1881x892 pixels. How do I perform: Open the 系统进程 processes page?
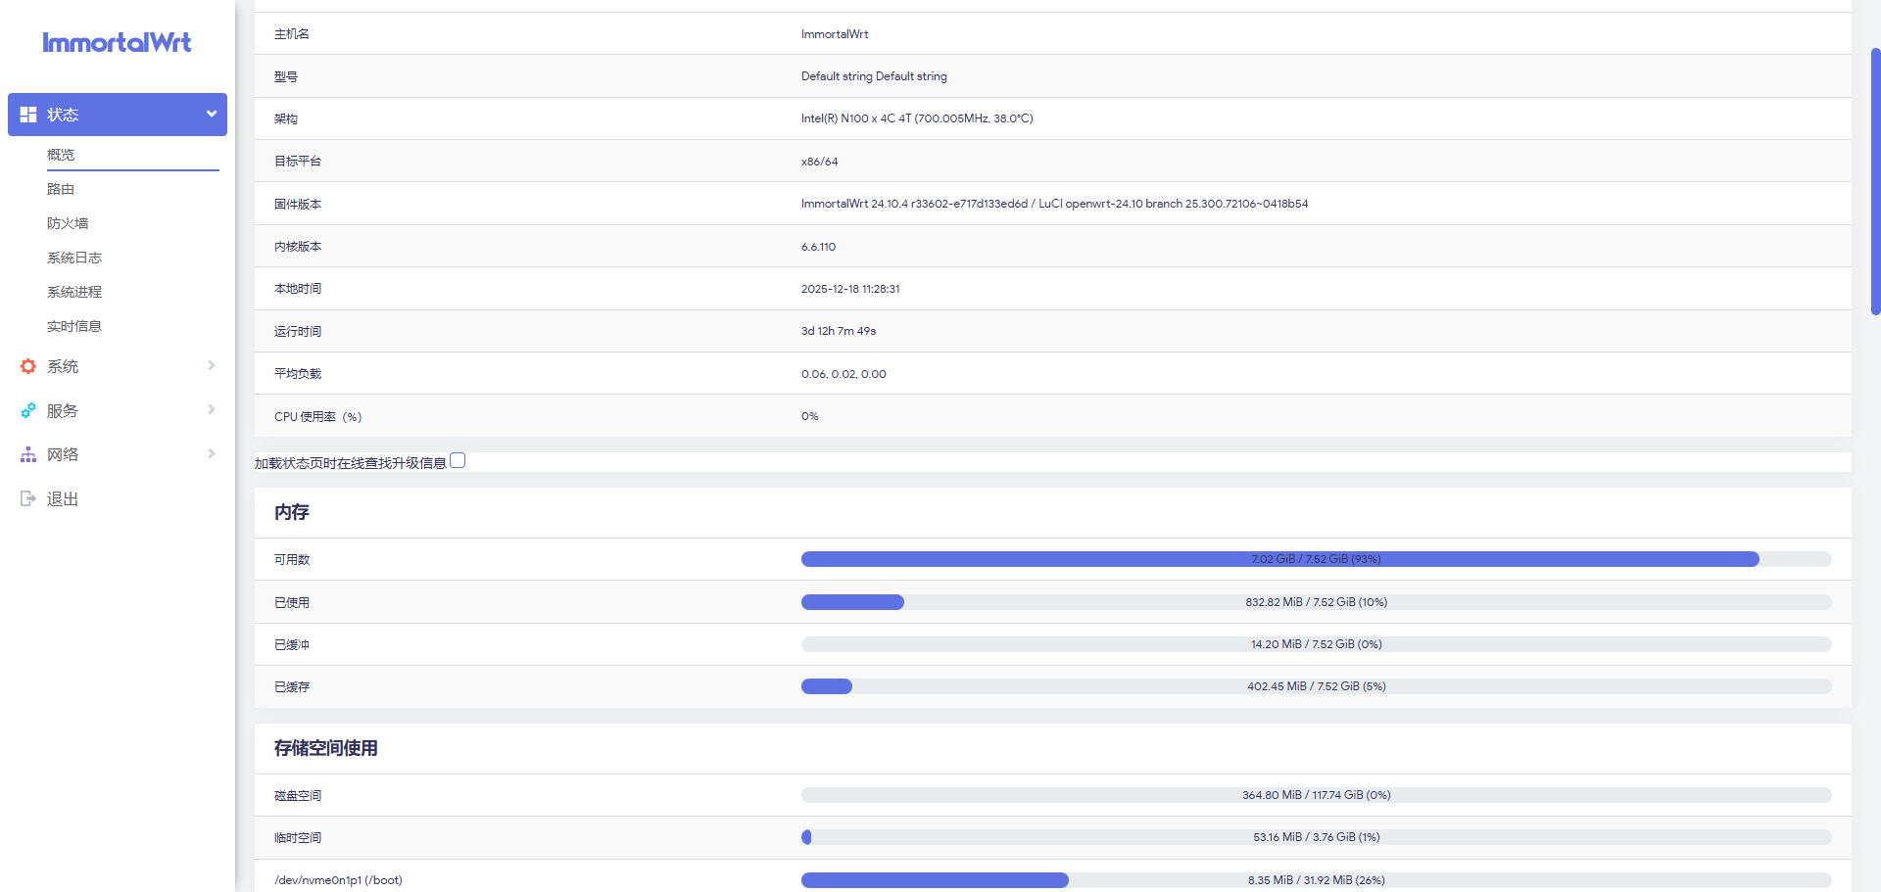point(74,292)
